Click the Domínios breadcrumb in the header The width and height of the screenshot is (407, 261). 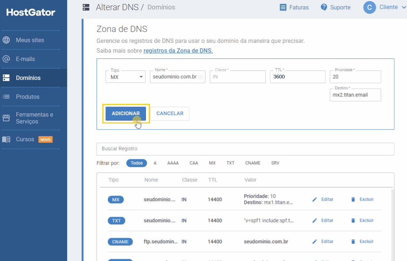[x=161, y=7]
